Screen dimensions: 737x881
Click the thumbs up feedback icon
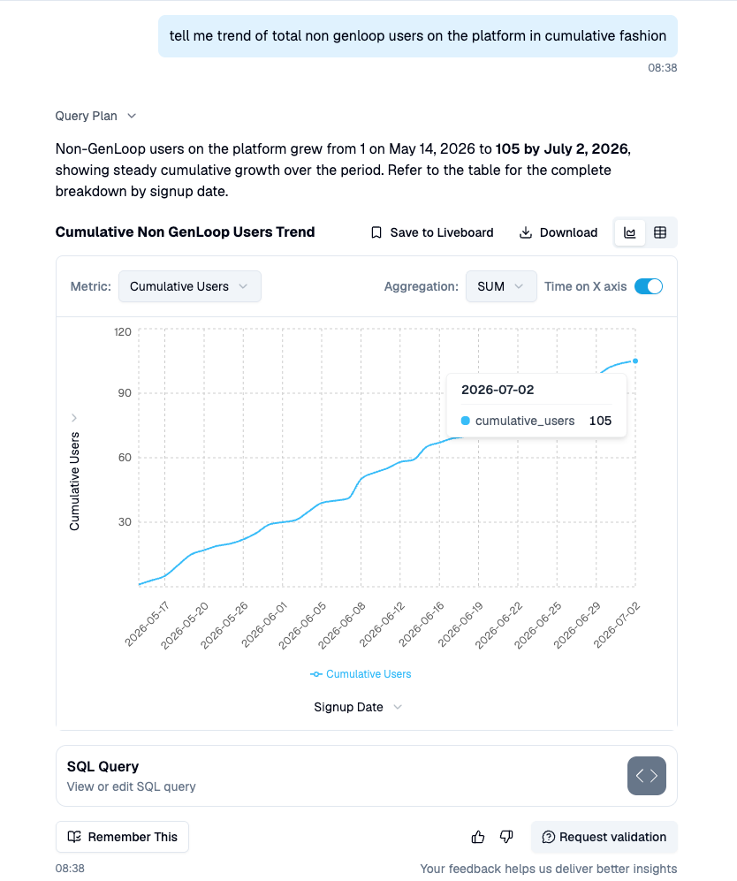478,837
